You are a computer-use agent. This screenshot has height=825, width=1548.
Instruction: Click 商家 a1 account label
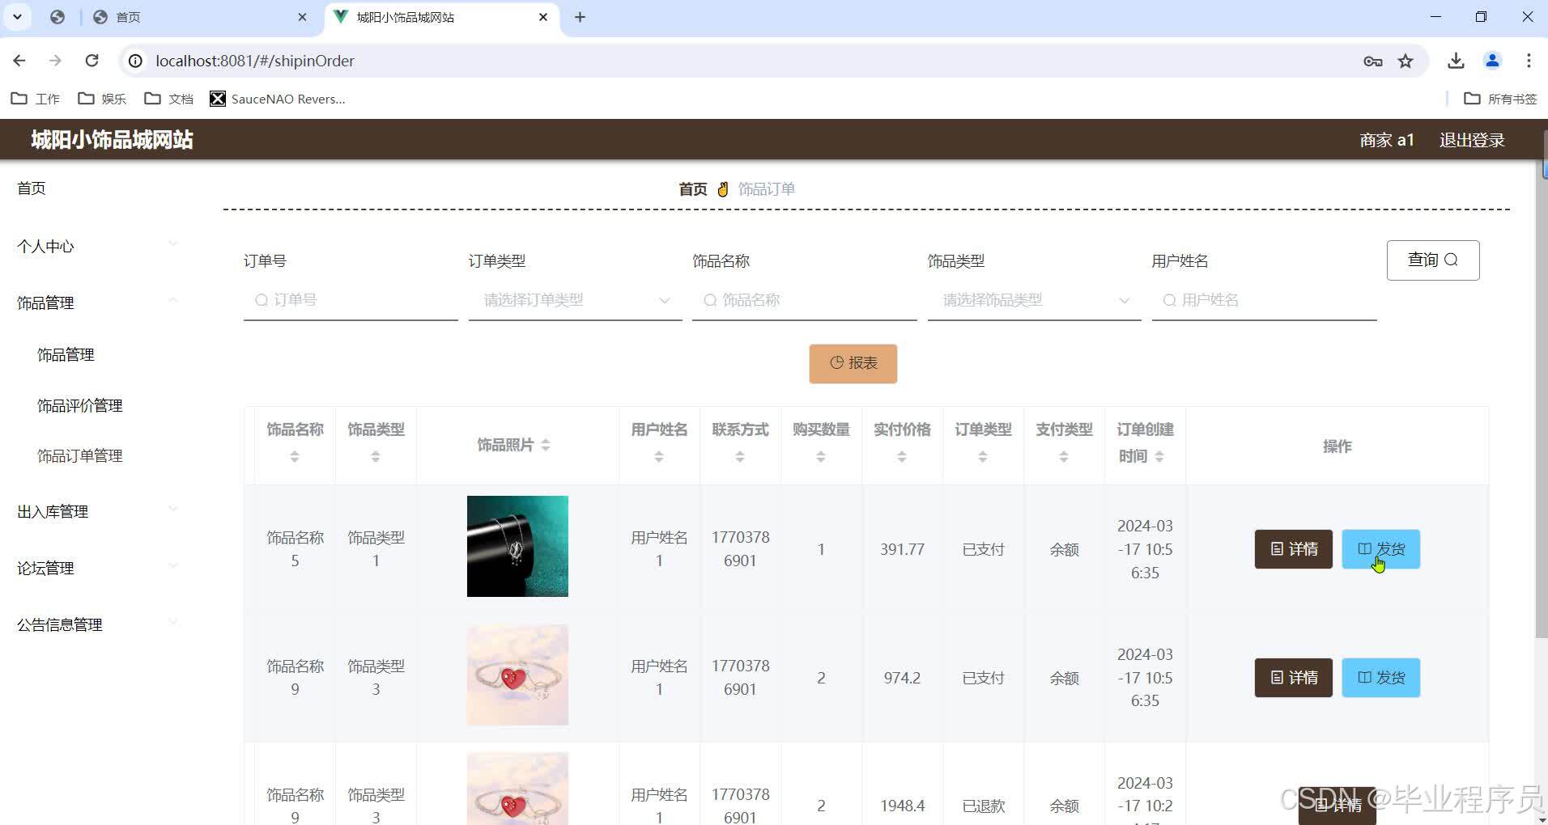pyautogui.click(x=1387, y=140)
